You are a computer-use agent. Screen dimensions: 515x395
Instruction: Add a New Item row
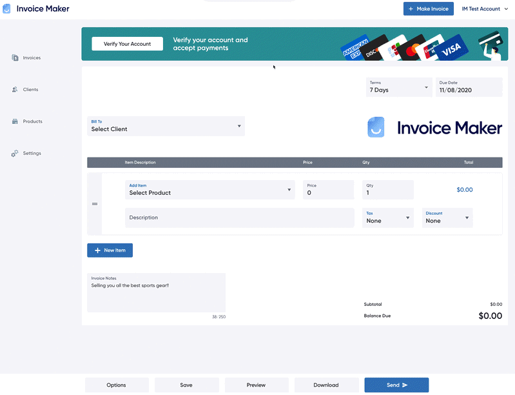[110, 250]
